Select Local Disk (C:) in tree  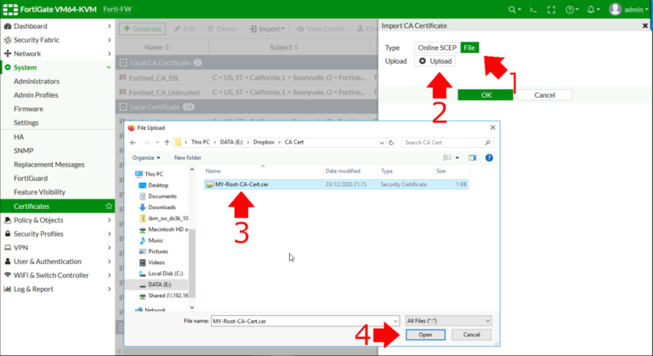[x=165, y=274]
